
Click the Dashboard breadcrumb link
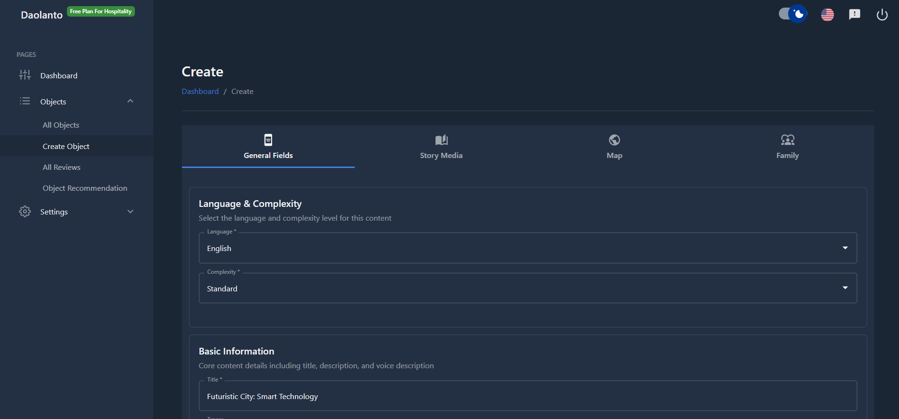pos(200,91)
